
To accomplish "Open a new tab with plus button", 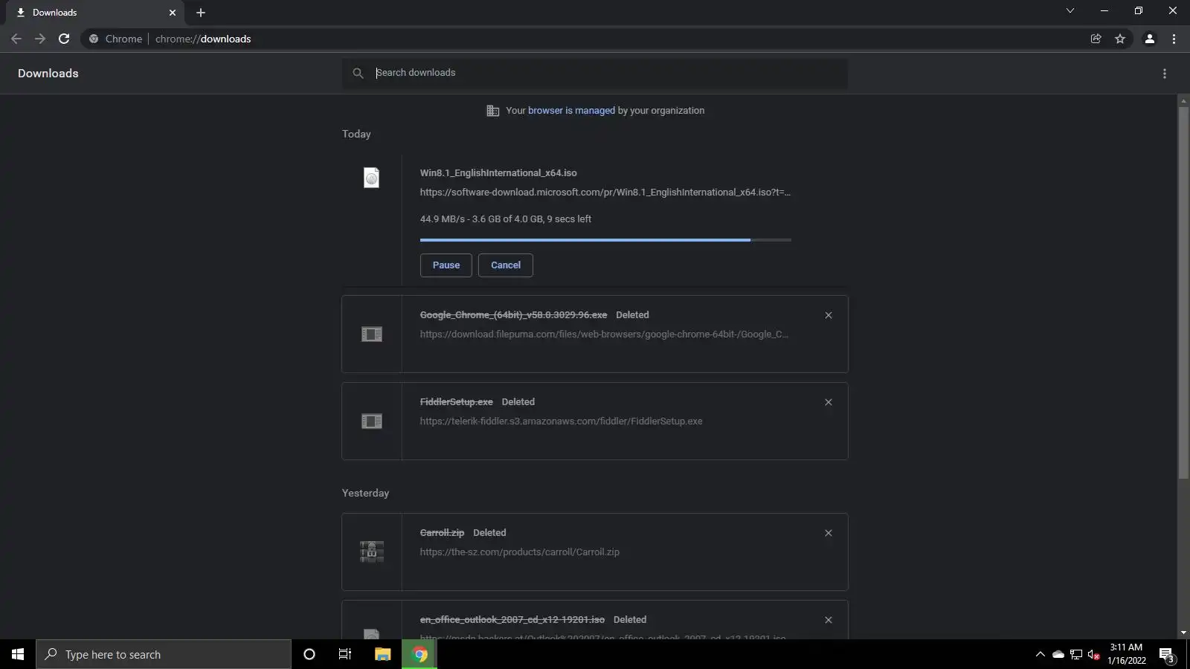I will pyautogui.click(x=201, y=13).
